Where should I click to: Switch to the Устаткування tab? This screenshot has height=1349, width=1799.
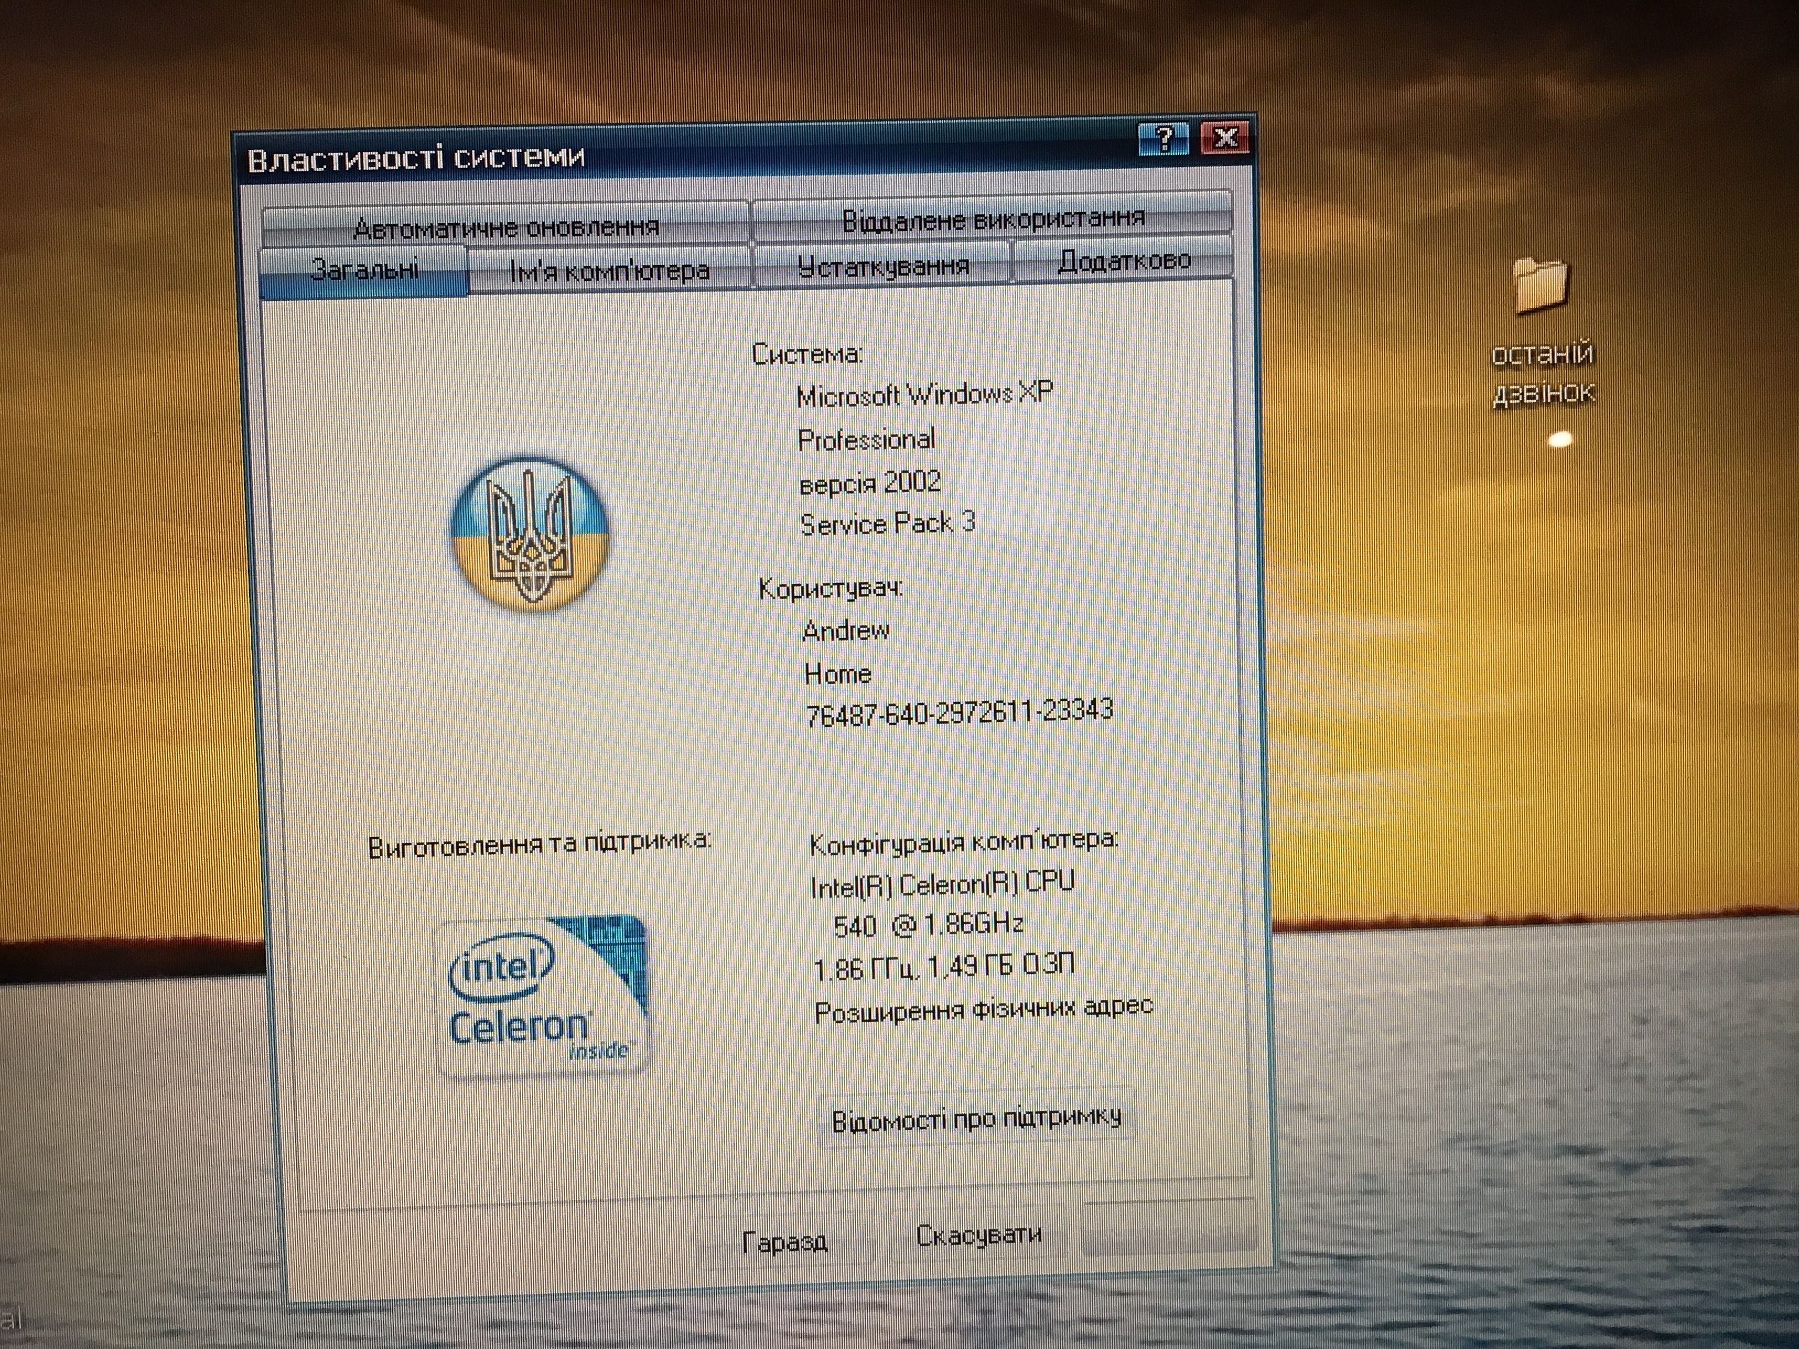pyautogui.click(x=882, y=265)
